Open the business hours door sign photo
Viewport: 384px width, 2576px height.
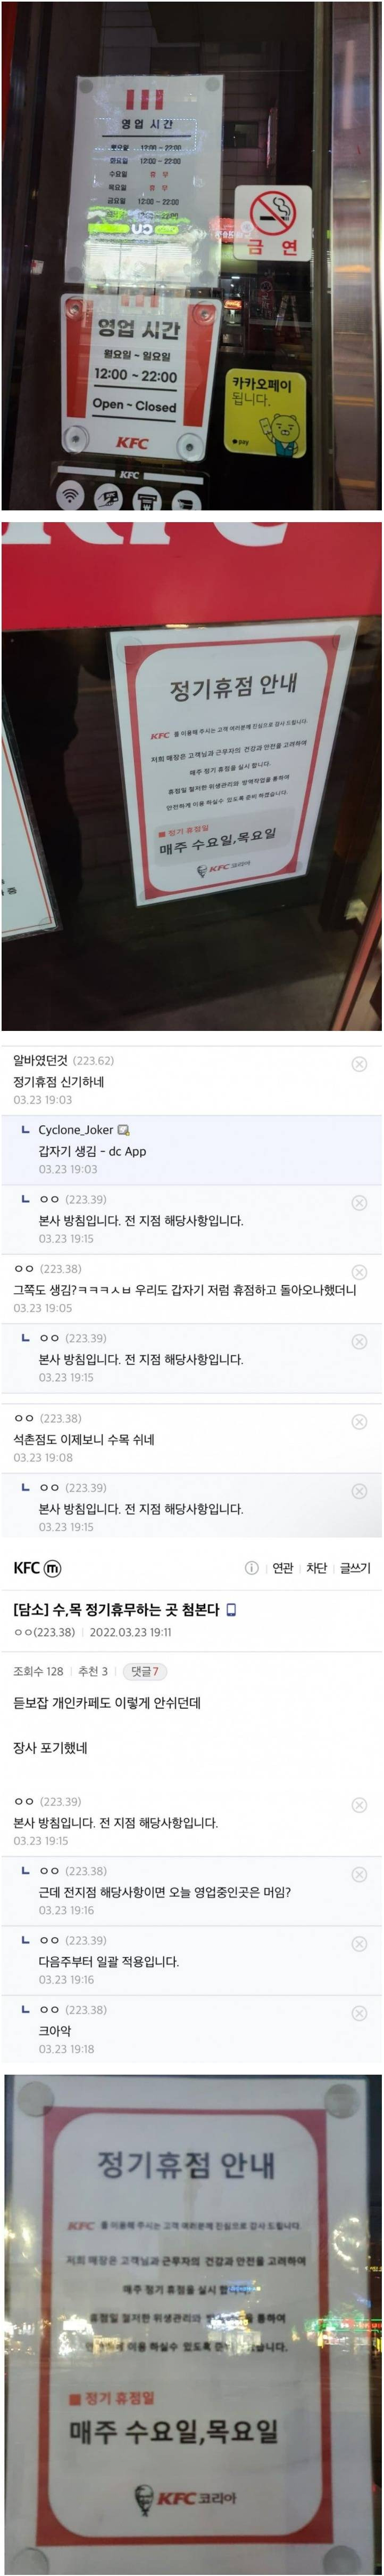pos(191,255)
